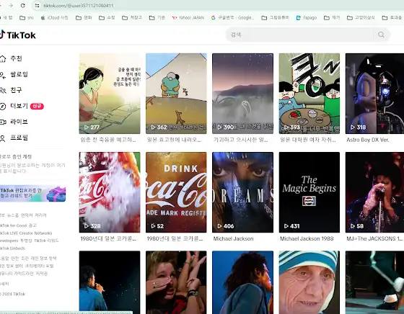
Task: Open the Papago bookmark
Action: [x=307, y=18]
